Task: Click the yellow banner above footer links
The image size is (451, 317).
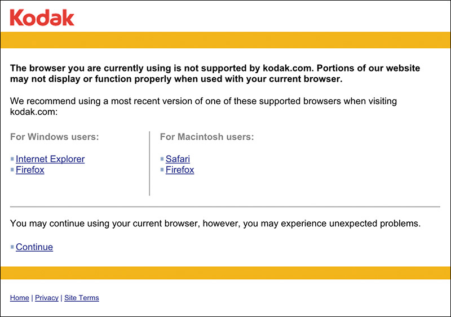Action: click(x=225, y=273)
